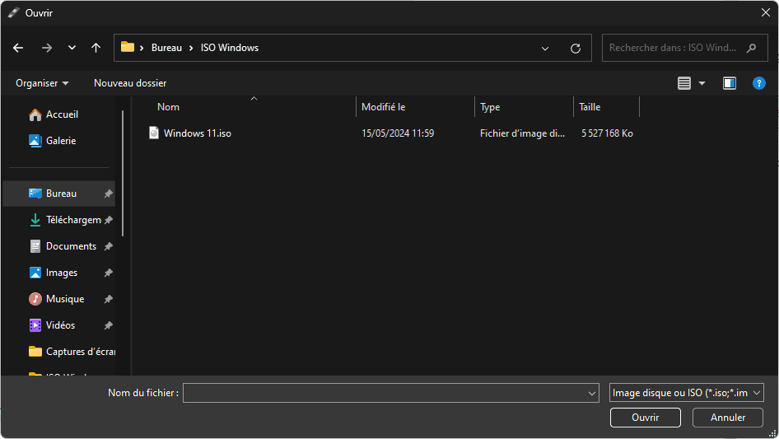The width and height of the screenshot is (779, 439).
Task: Click the magnifier search icon
Action: point(751,48)
